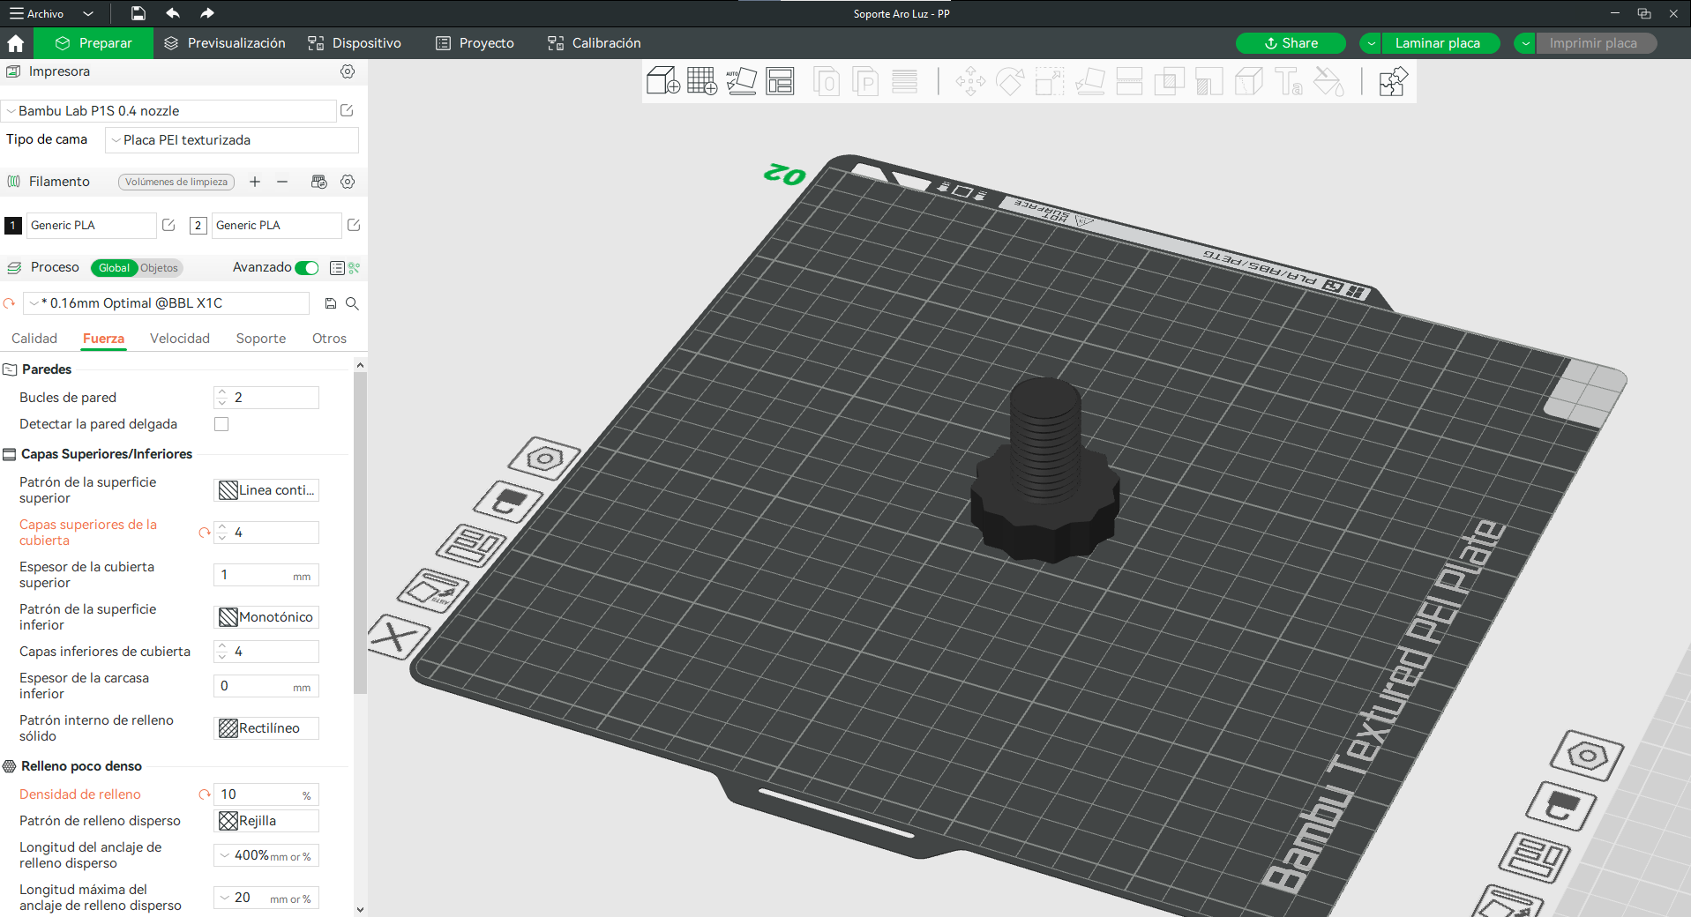Open the Bambu Lab P1S printer dropdown
The height and width of the screenshot is (917, 1691).
coord(169,111)
